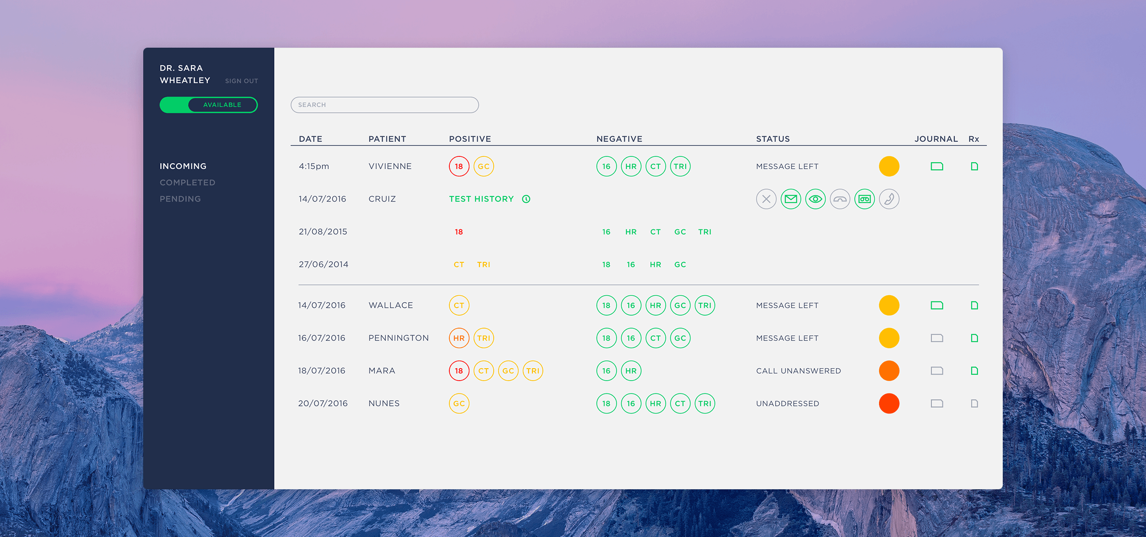The width and height of the screenshot is (1146, 537).
Task: Click into the Search field
Action: pos(384,105)
